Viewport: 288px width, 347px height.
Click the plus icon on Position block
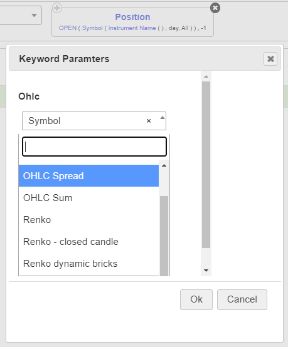pyautogui.click(x=57, y=8)
